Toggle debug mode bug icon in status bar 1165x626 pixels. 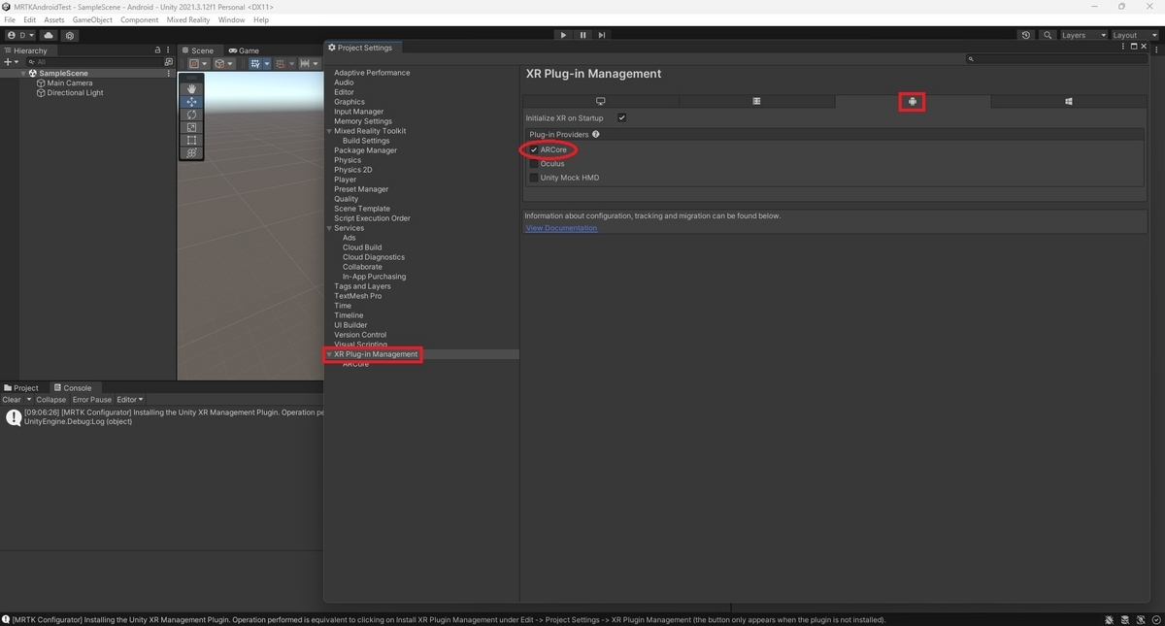point(1109,619)
